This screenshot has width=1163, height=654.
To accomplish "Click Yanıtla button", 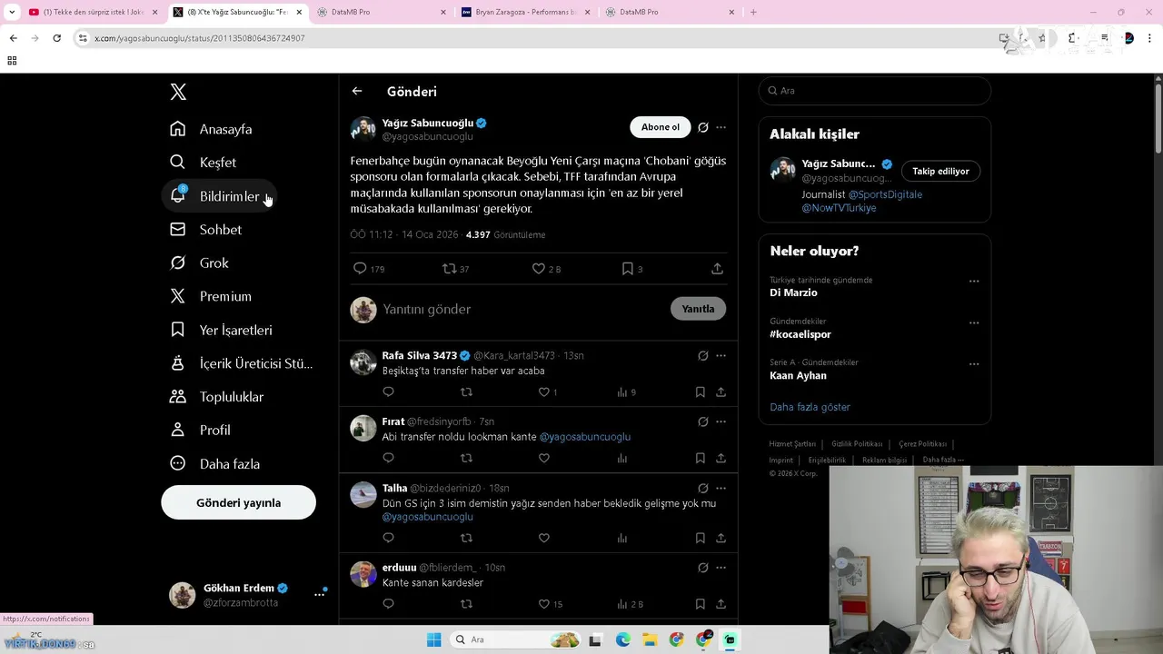I will pyautogui.click(x=698, y=309).
